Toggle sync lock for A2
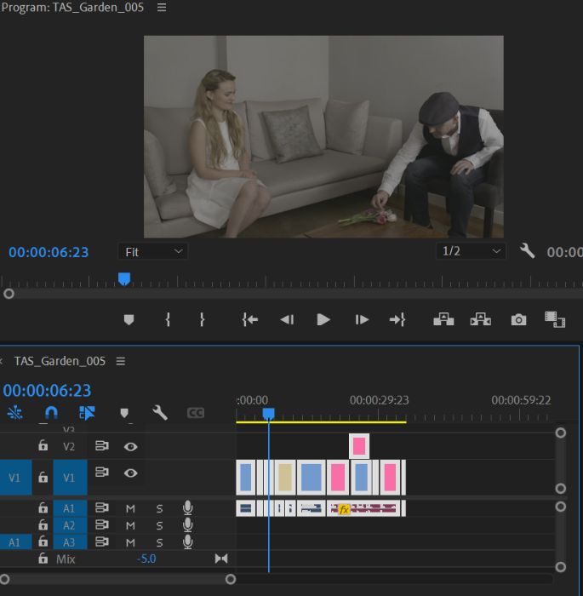Screen dimensions: 583x596 point(102,525)
